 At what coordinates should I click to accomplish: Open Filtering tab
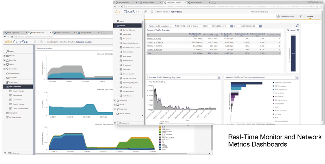point(310,16)
